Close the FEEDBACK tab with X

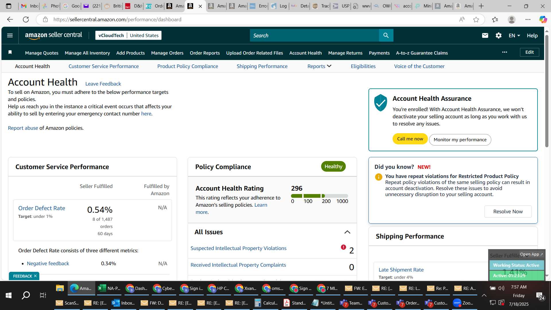tap(35, 276)
